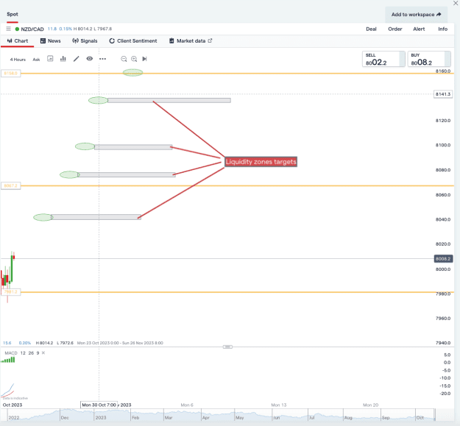Open the Ask price type dropdown
460x426 pixels.
[36, 59]
